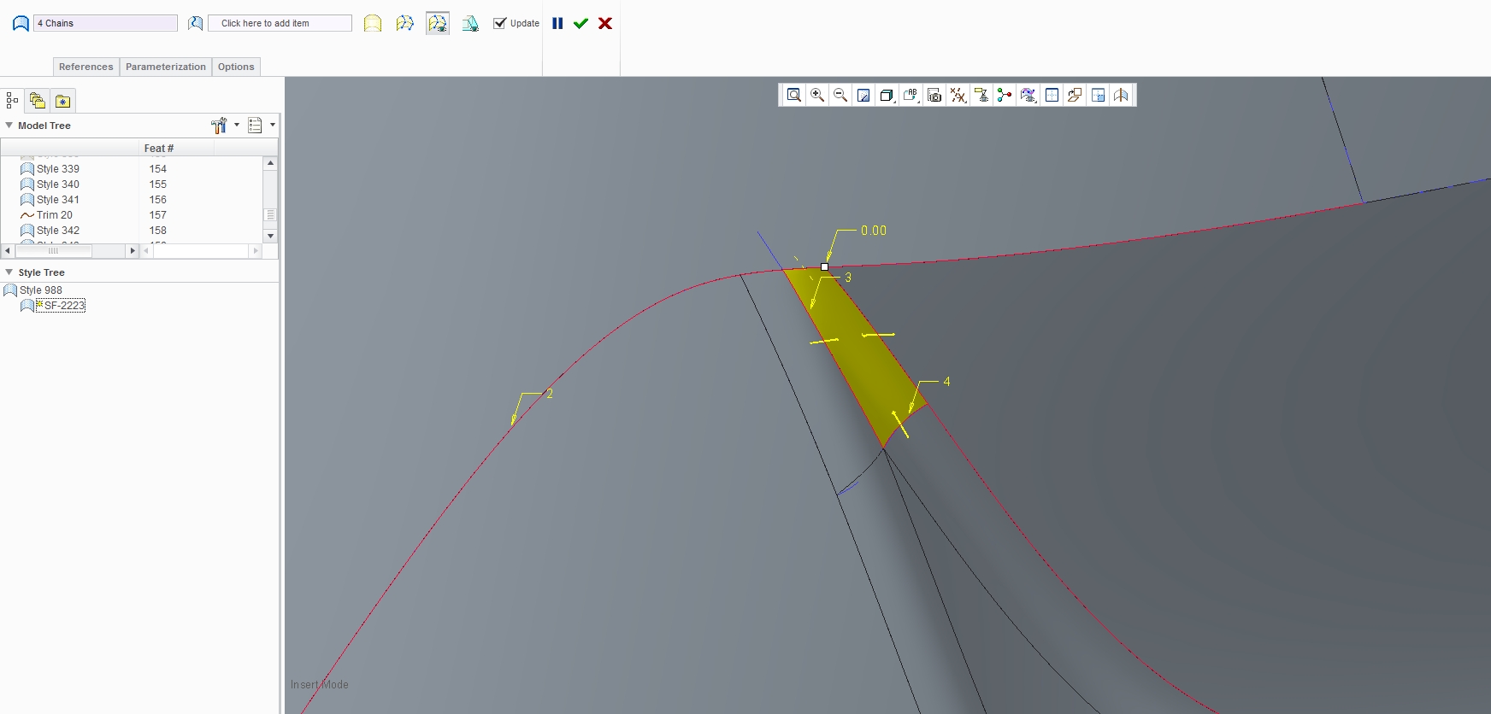Click the reparameterization preview icon
The width and height of the screenshot is (1491, 714).
(470, 23)
